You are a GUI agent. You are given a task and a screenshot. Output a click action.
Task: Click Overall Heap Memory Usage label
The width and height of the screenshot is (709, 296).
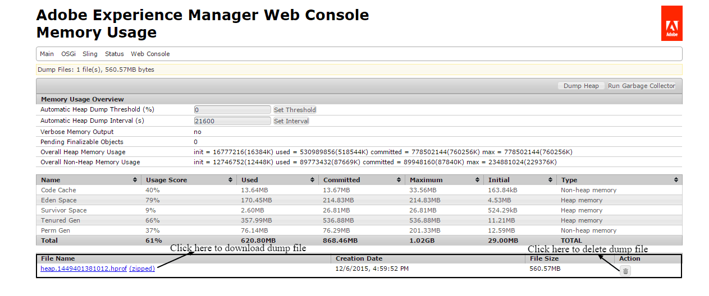83,152
